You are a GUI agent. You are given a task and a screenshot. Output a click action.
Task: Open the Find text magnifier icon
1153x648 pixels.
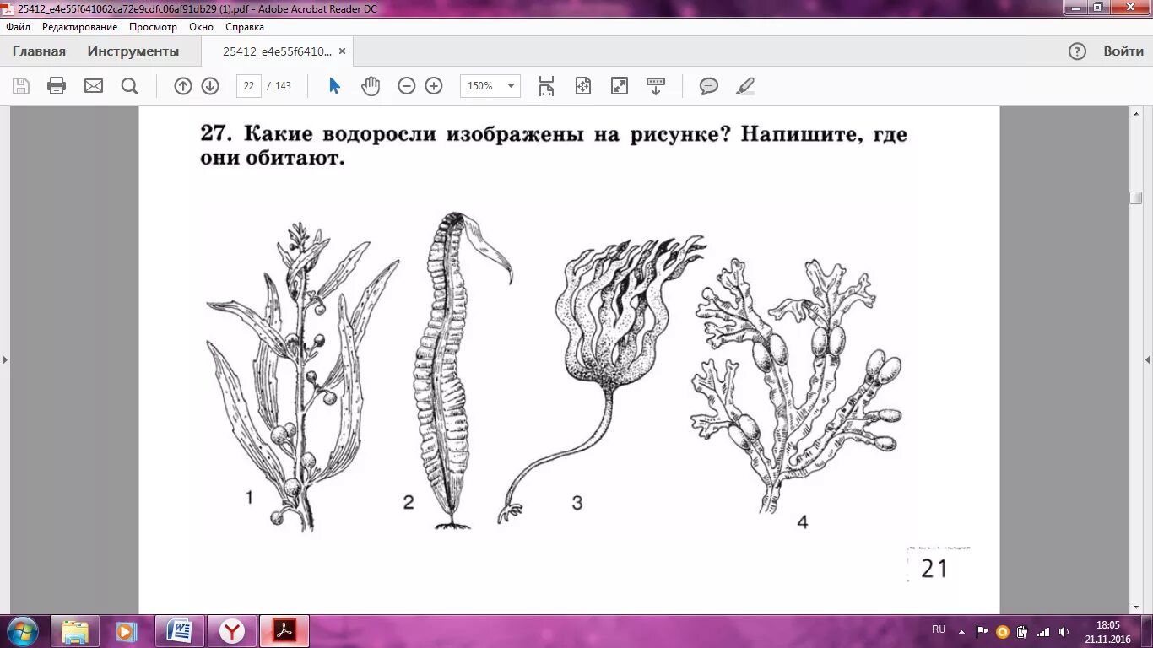coord(129,86)
